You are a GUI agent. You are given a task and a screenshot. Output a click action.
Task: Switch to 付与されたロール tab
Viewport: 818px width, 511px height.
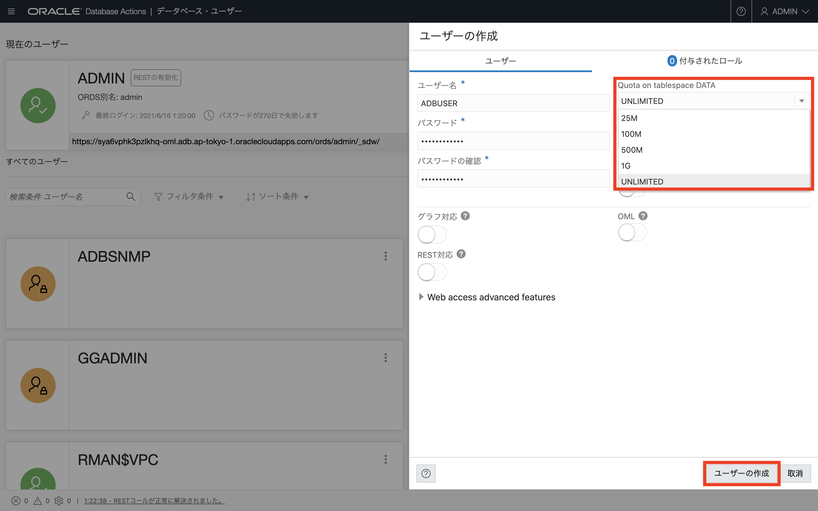(705, 61)
